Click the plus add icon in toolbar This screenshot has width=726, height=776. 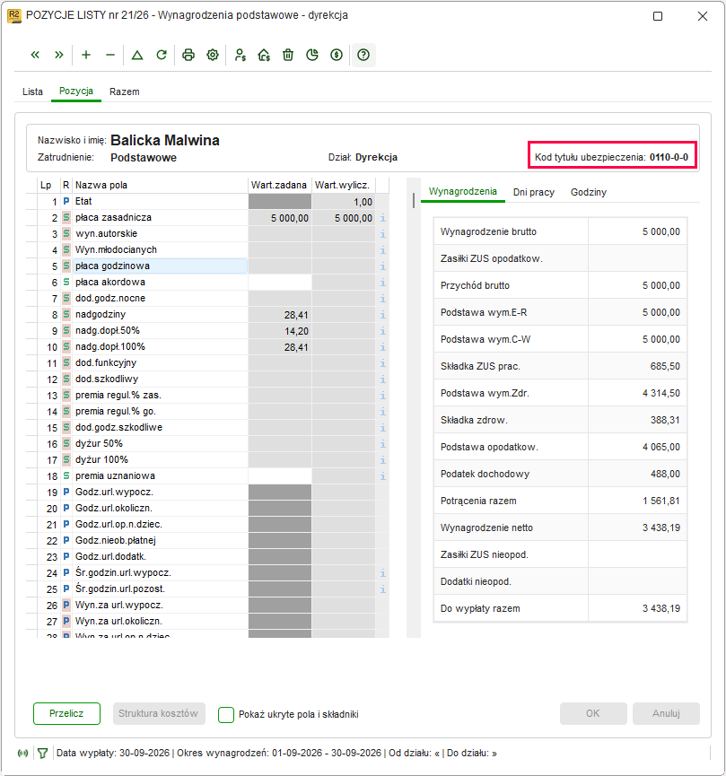coord(86,55)
